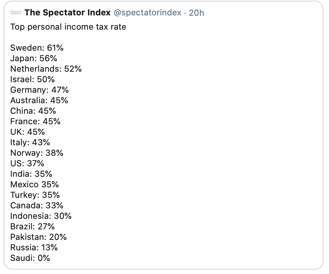Screen dimensions: 329x274
Task: Open the 20h tweet timestamp
Action: point(196,13)
